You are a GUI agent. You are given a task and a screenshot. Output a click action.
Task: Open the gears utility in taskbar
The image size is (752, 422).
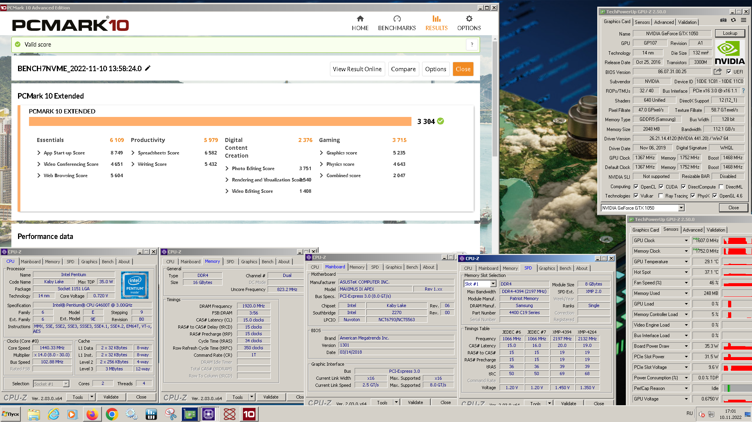pos(131,414)
